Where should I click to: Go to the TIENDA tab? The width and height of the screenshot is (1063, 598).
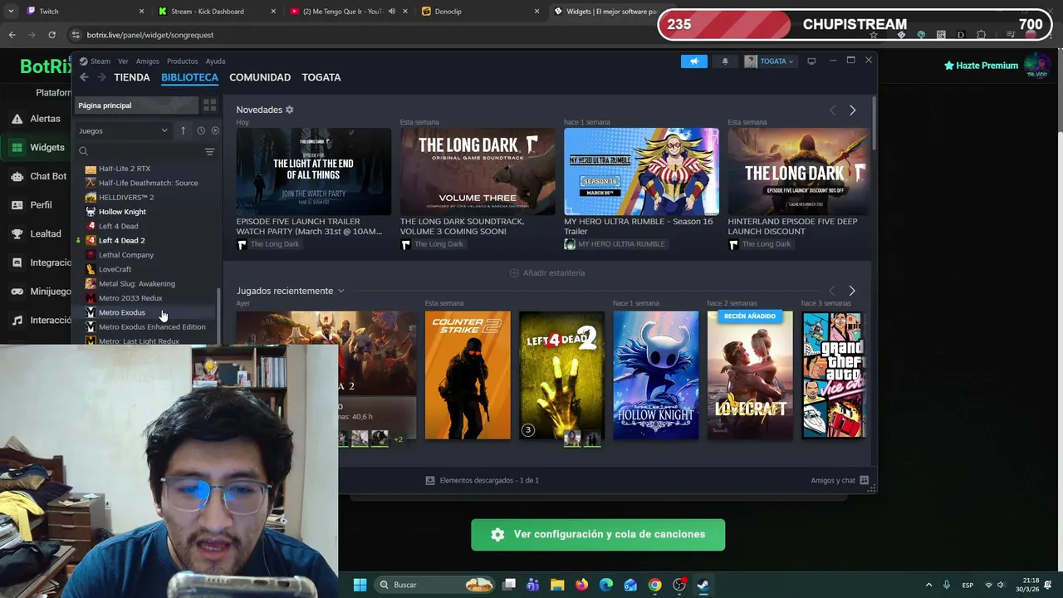132,77
